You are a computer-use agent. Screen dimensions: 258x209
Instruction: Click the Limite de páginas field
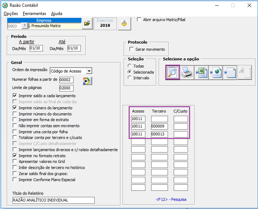tap(66, 88)
